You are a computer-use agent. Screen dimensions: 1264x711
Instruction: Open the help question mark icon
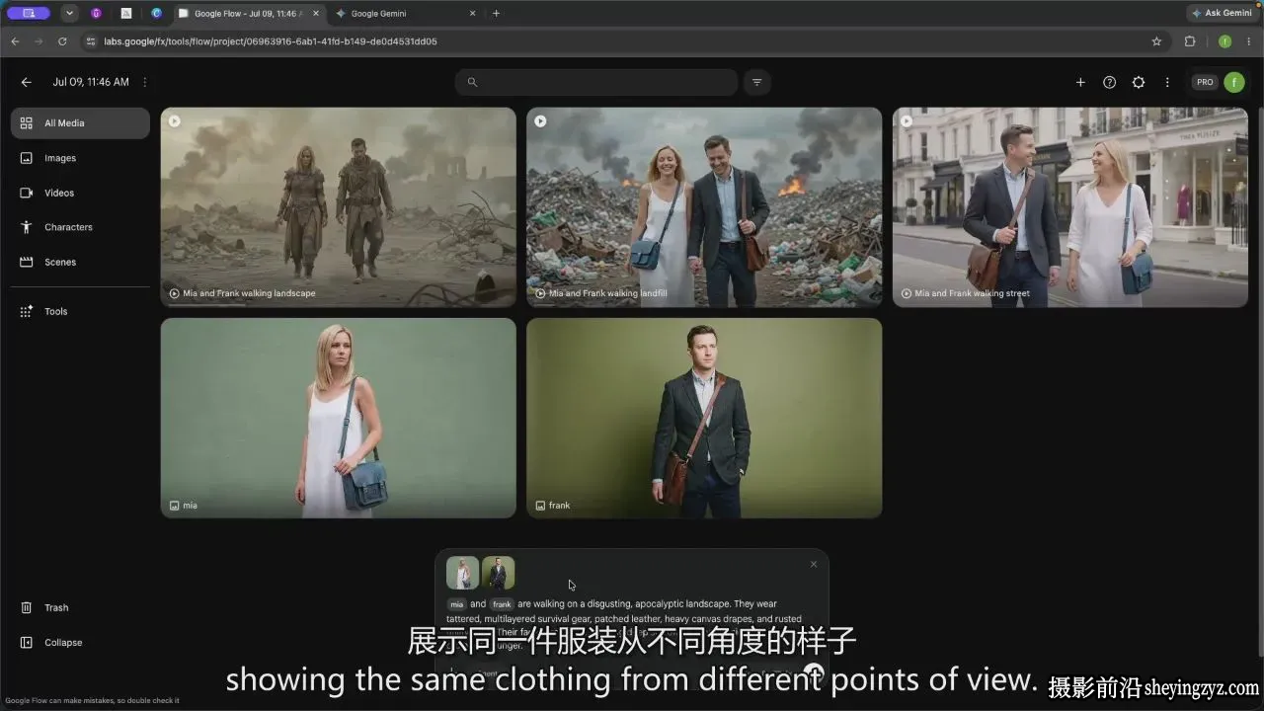coord(1109,82)
